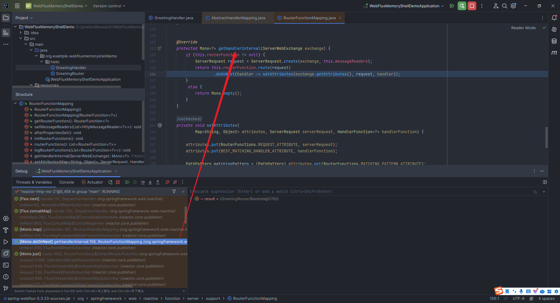Toggle Reader Mode in editor
The width and height of the screenshot is (560, 303).
click(523, 28)
